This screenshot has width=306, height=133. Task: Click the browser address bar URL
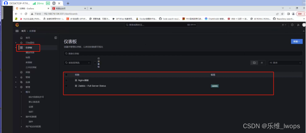[x=60, y=14]
